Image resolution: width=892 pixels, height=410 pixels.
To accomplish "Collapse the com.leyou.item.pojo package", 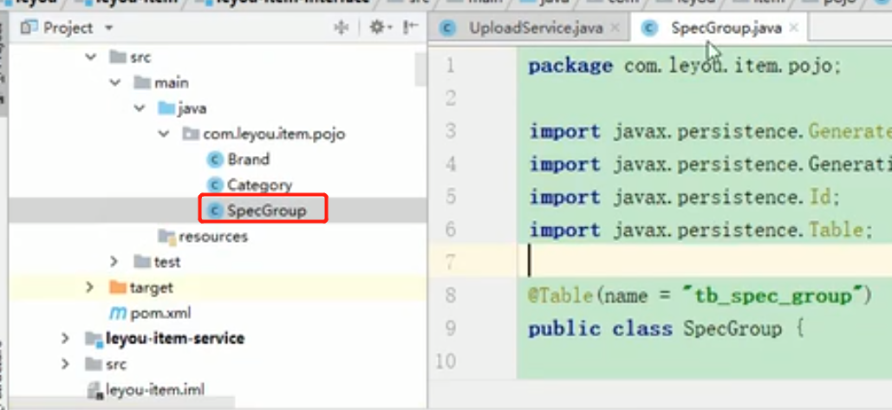I will point(164,134).
